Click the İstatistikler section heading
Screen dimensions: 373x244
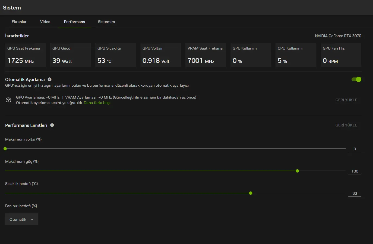click(17, 36)
